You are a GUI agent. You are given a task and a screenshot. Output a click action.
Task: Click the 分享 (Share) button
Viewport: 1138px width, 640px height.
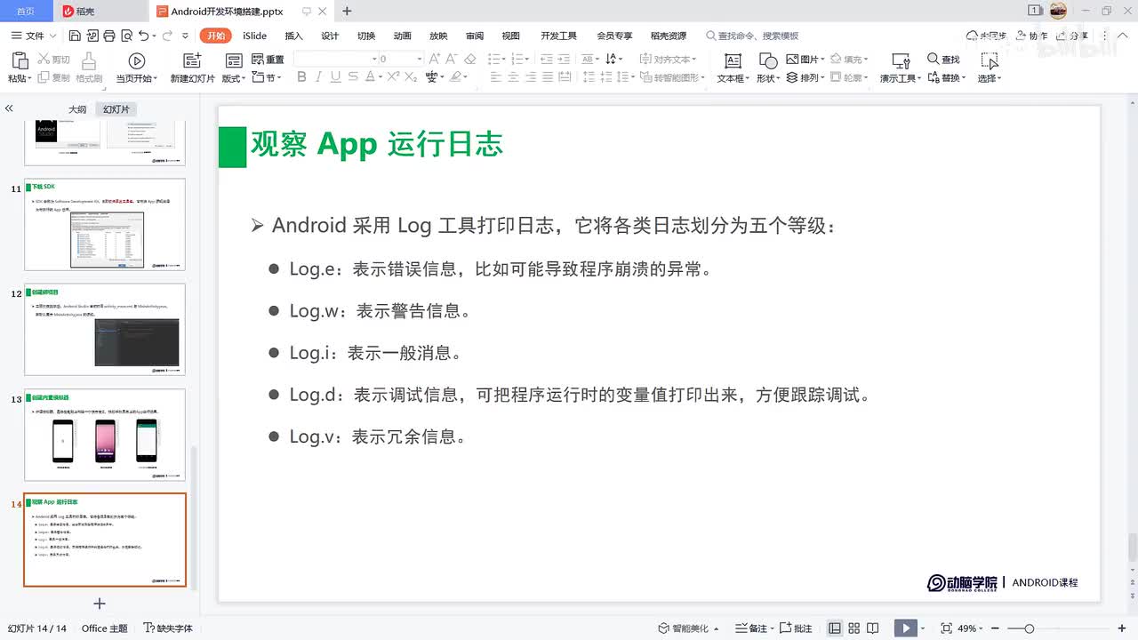click(x=1072, y=36)
